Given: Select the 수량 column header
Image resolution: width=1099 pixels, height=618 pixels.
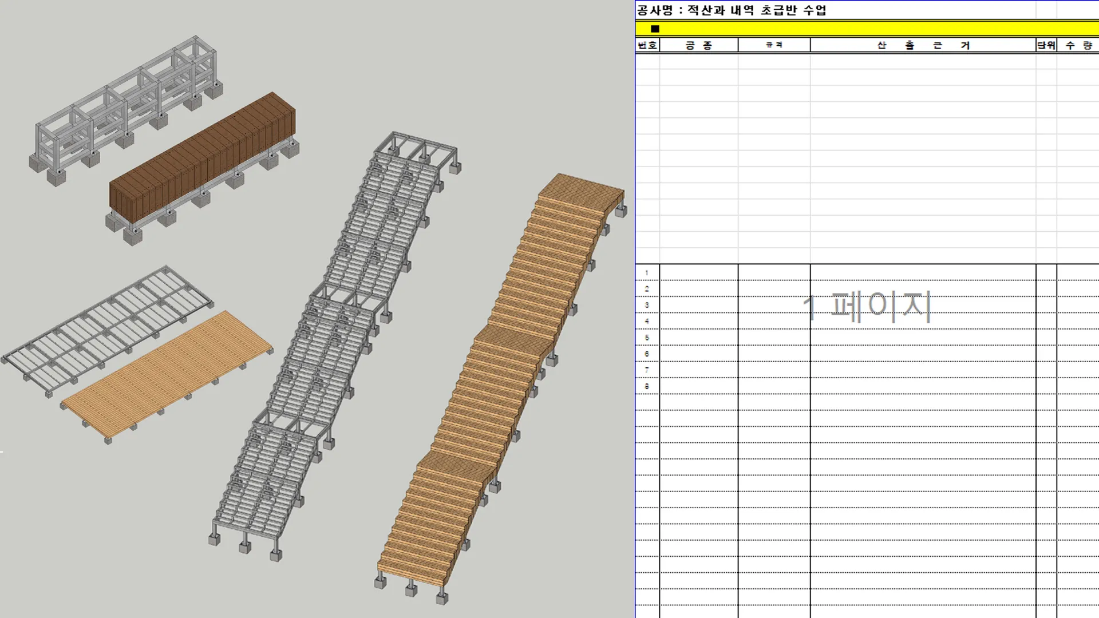Looking at the screenshot, I should coord(1078,45).
